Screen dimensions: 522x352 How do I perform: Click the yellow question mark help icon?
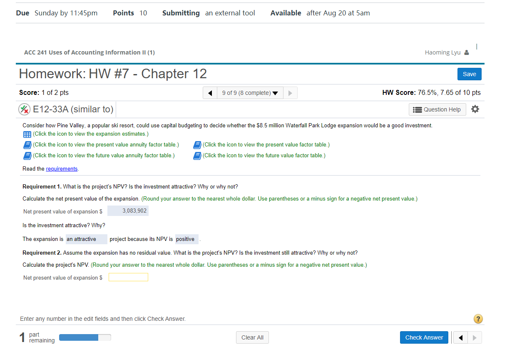click(478, 319)
